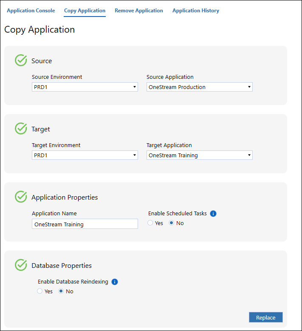Go to the Remove Application tab
The height and width of the screenshot is (331, 302).
139,11
